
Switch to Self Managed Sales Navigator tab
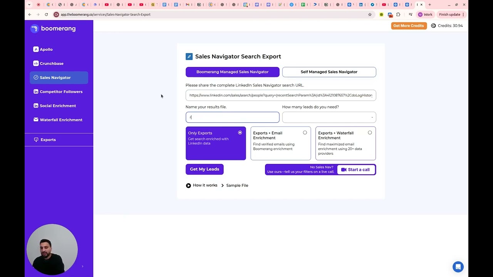[329, 72]
